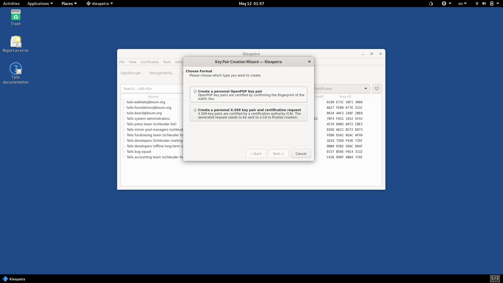The width and height of the screenshot is (503, 283).
Task: Click the arrow icon beside OpenPGP option
Action: [x=195, y=91]
